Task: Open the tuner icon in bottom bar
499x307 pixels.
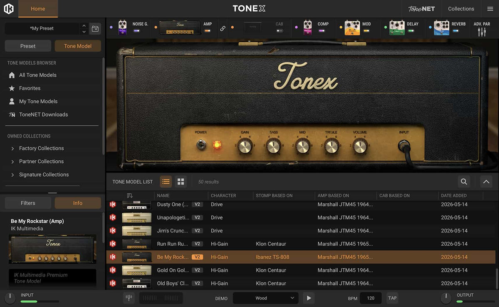Action: [129, 298]
